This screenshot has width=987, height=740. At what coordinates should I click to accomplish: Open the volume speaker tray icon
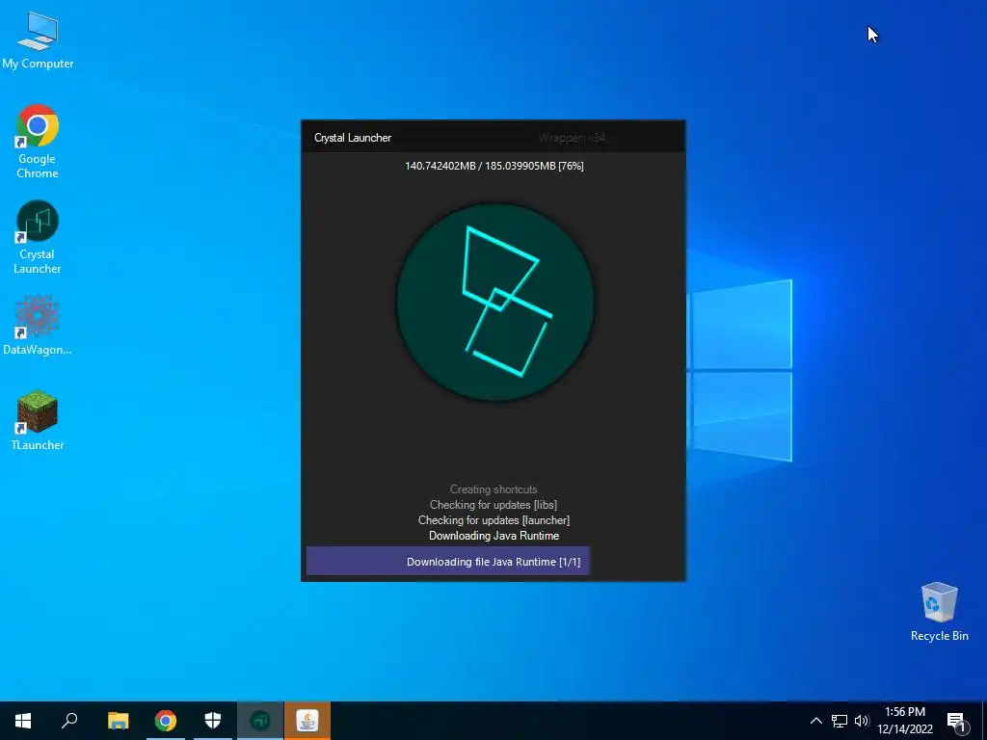tap(861, 721)
